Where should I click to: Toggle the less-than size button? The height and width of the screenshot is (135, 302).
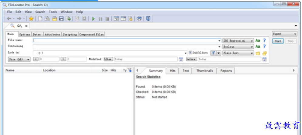point(63,59)
